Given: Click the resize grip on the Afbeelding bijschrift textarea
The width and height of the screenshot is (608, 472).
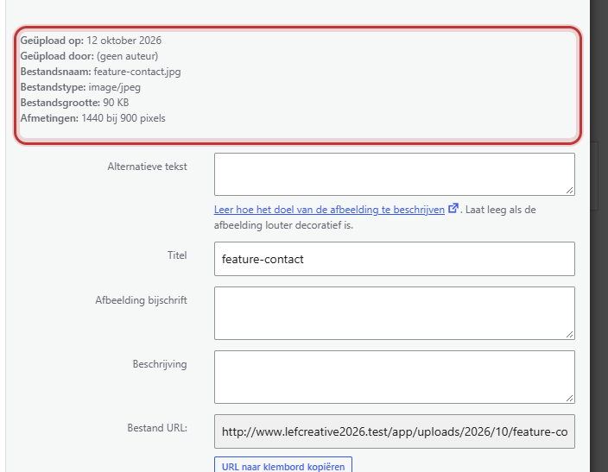Looking at the screenshot, I should coord(569,334).
